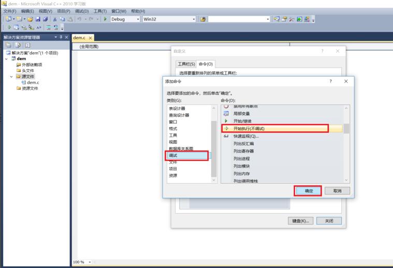
Task: Click the 键盘(K)... button
Action: [300, 221]
